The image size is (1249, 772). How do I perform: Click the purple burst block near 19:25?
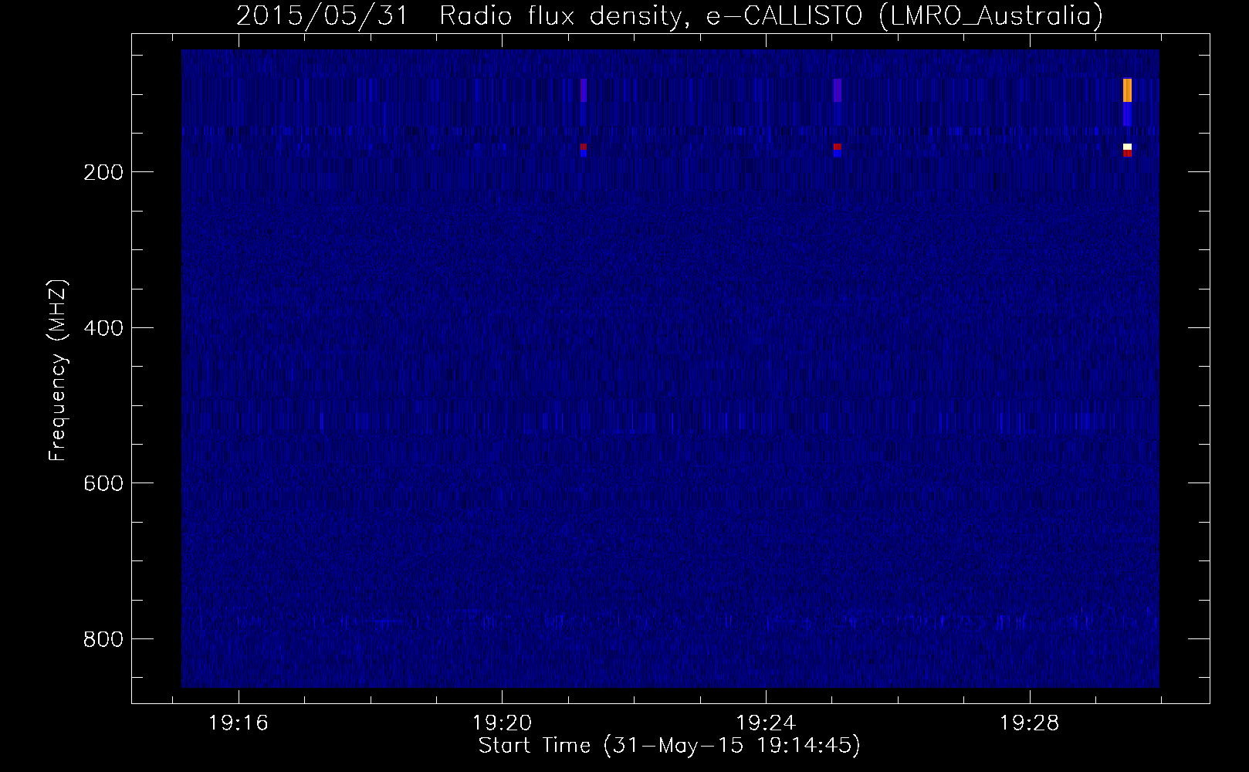838,90
